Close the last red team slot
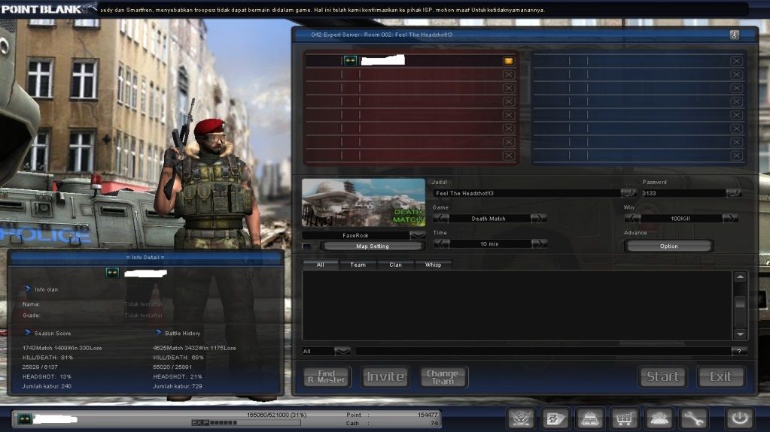This screenshot has height=432, width=770. click(508, 156)
